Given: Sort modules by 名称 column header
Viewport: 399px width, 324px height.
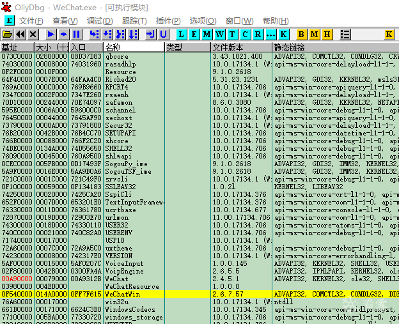Looking at the screenshot, I should point(134,47).
